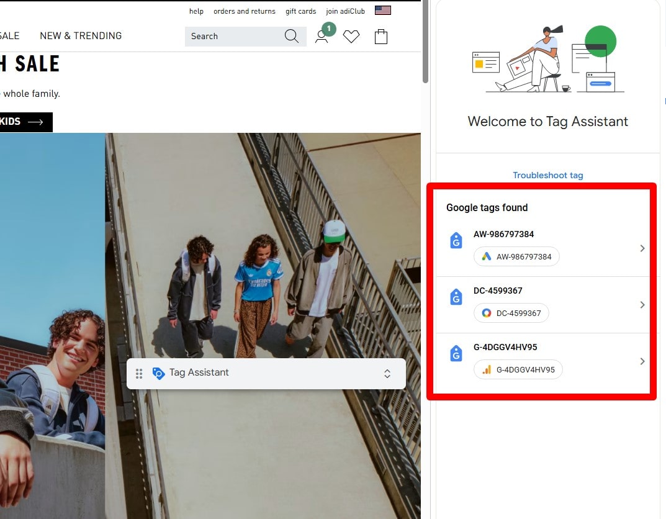Open the NEW & TRENDING menu
This screenshot has height=519, width=666.
point(81,36)
